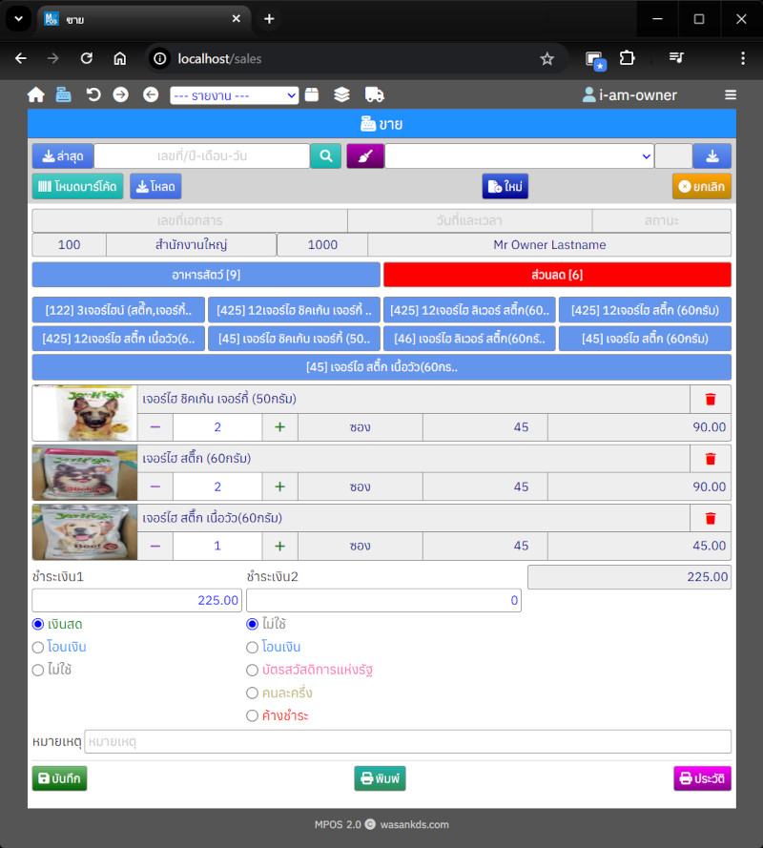The width and height of the screenshot is (763, 848).
Task: Click the truck delivery icon
Action: [374, 94]
